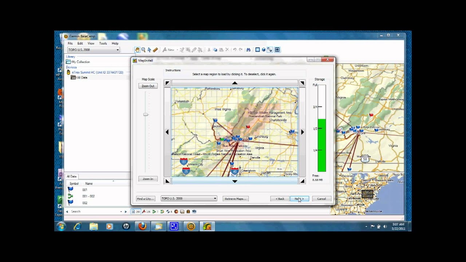
Task: Open Firefox from the taskbar
Action: pyautogui.click(x=142, y=226)
